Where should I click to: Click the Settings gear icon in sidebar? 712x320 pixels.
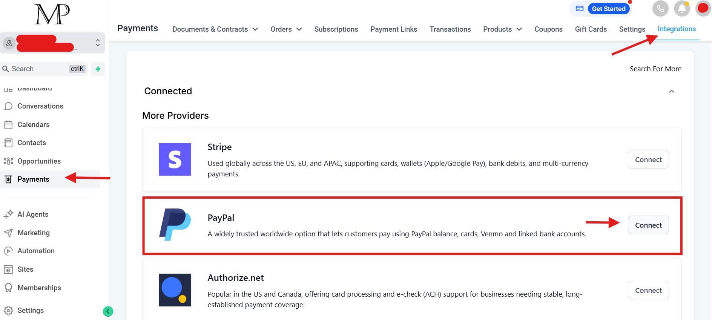click(8, 311)
